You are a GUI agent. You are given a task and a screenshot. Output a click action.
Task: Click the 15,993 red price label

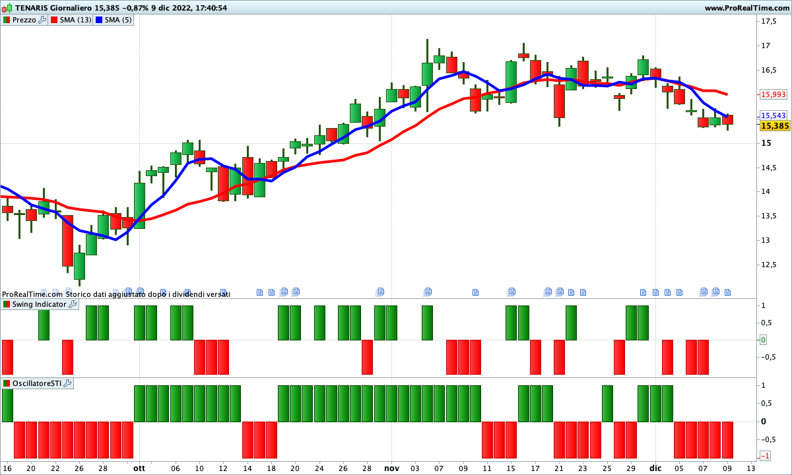click(773, 95)
